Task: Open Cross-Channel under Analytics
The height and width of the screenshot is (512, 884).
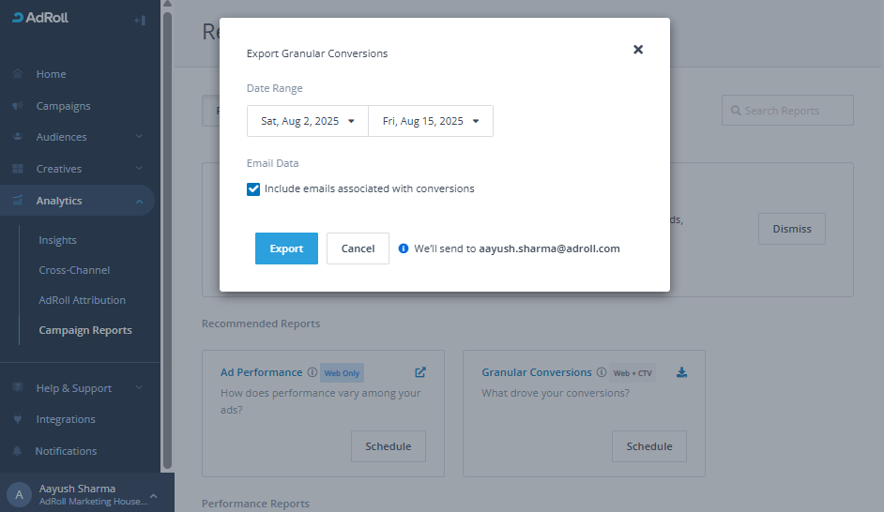Action: coord(74,270)
